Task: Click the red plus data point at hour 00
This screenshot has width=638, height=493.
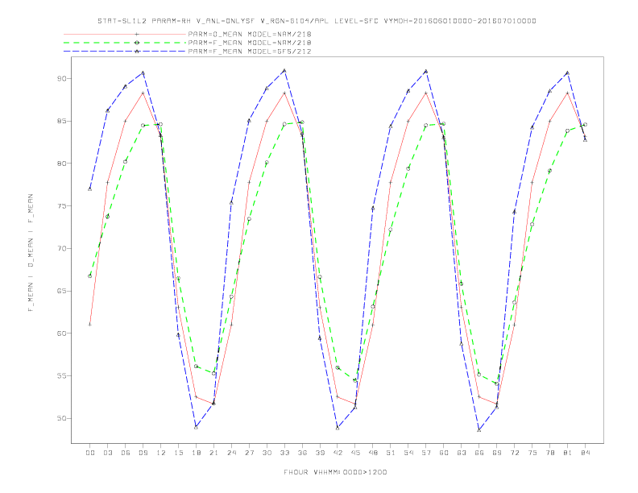Action: click(90, 324)
